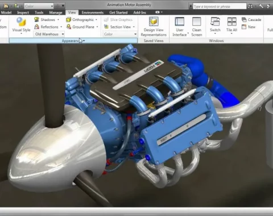273x216 pixels.
Task: Expand the Appearance panel arrow
Action: tap(84, 41)
